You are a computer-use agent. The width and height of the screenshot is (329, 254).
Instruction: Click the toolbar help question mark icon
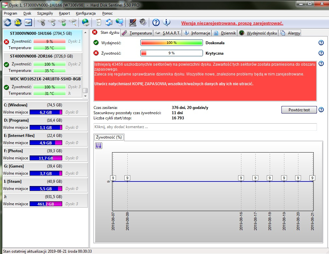(156, 22)
